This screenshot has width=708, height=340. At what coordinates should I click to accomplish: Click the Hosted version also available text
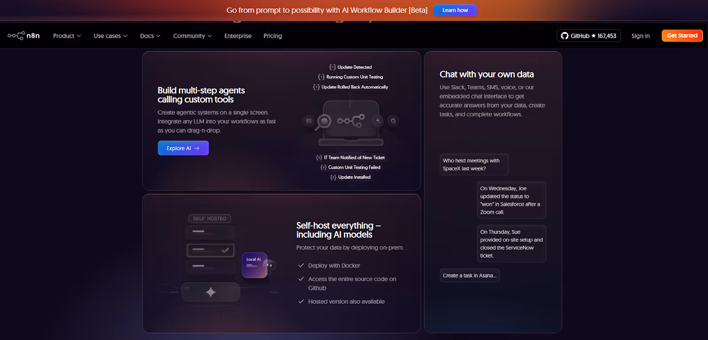[346, 301]
